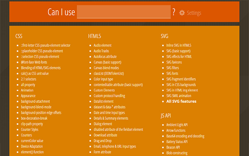Open ::placeholder CSS pseudo-element link
249x156 pixels.
pyautogui.click(x=42, y=51)
